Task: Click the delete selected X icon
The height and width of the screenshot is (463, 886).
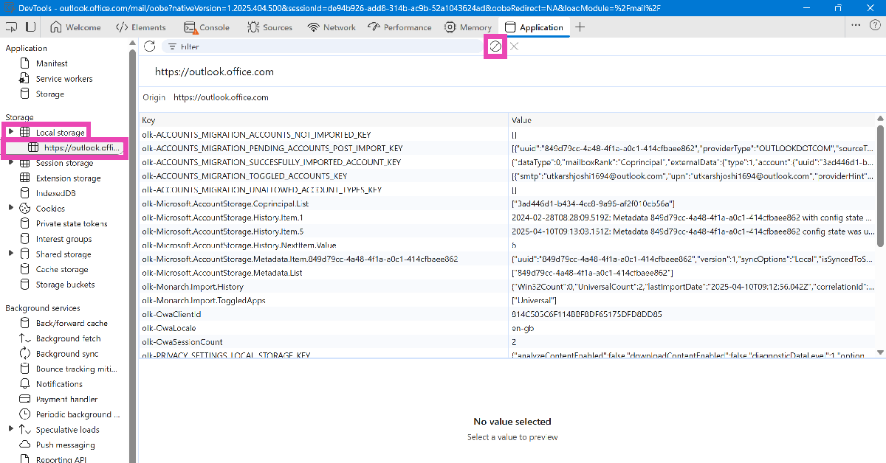Action: (515, 46)
